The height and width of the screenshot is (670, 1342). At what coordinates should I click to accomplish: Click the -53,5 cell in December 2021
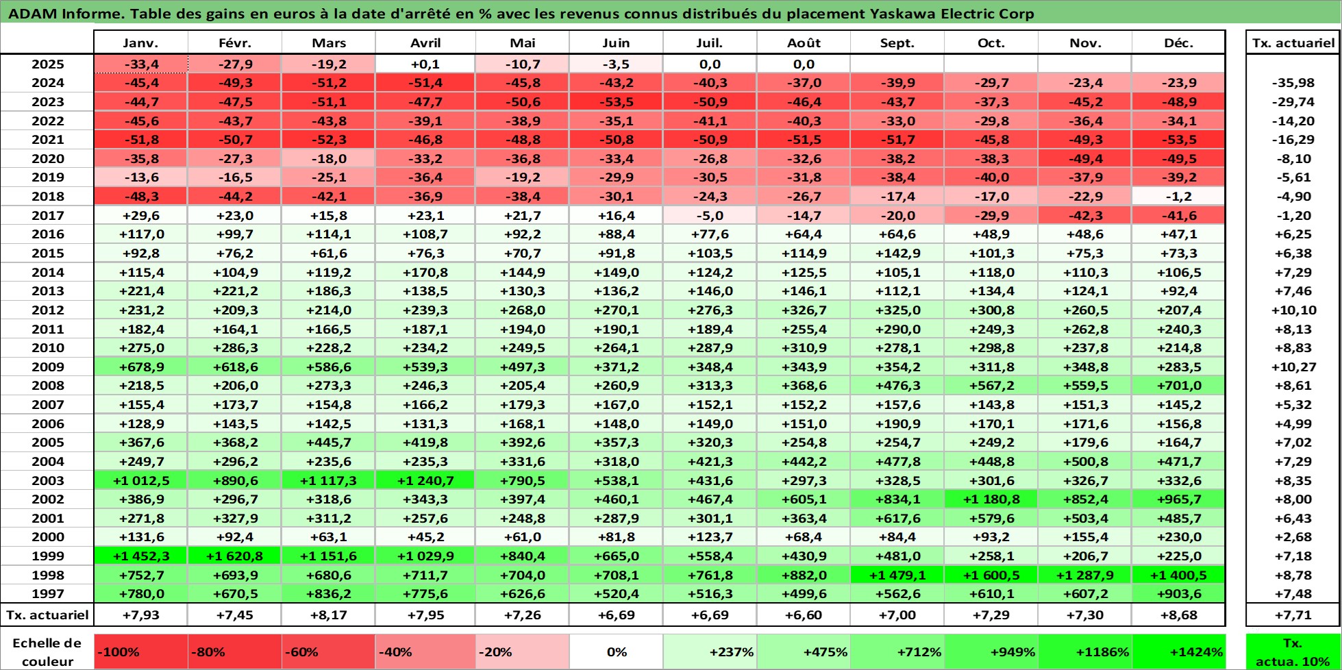tap(1178, 139)
